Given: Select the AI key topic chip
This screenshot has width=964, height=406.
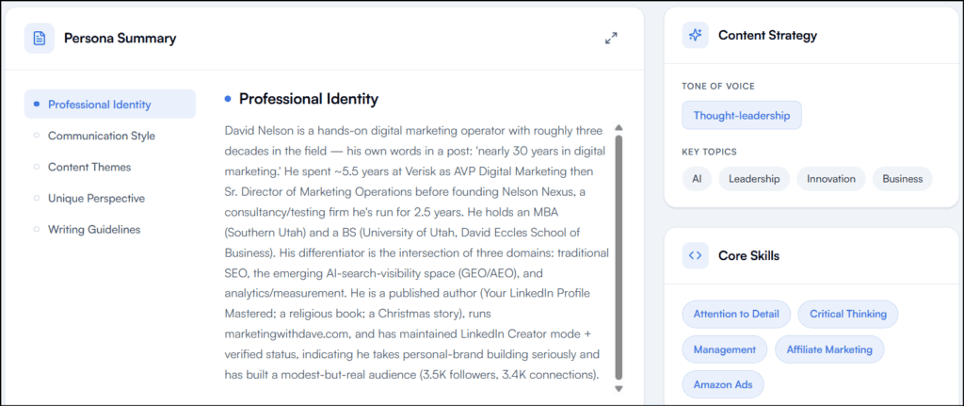Looking at the screenshot, I should click(697, 179).
